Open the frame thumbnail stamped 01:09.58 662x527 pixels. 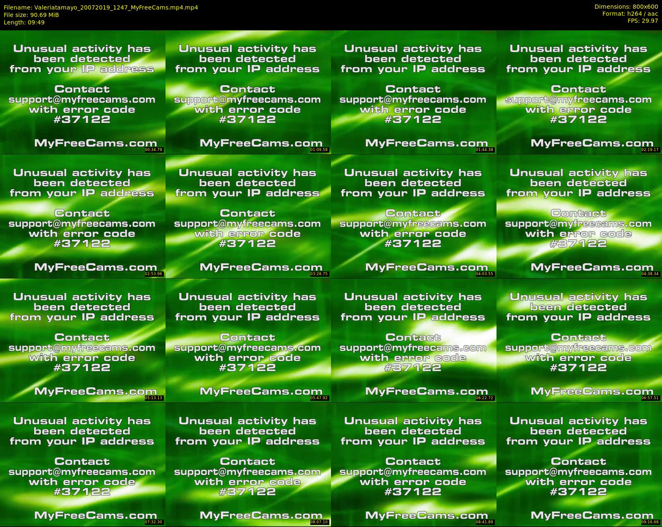click(248, 92)
